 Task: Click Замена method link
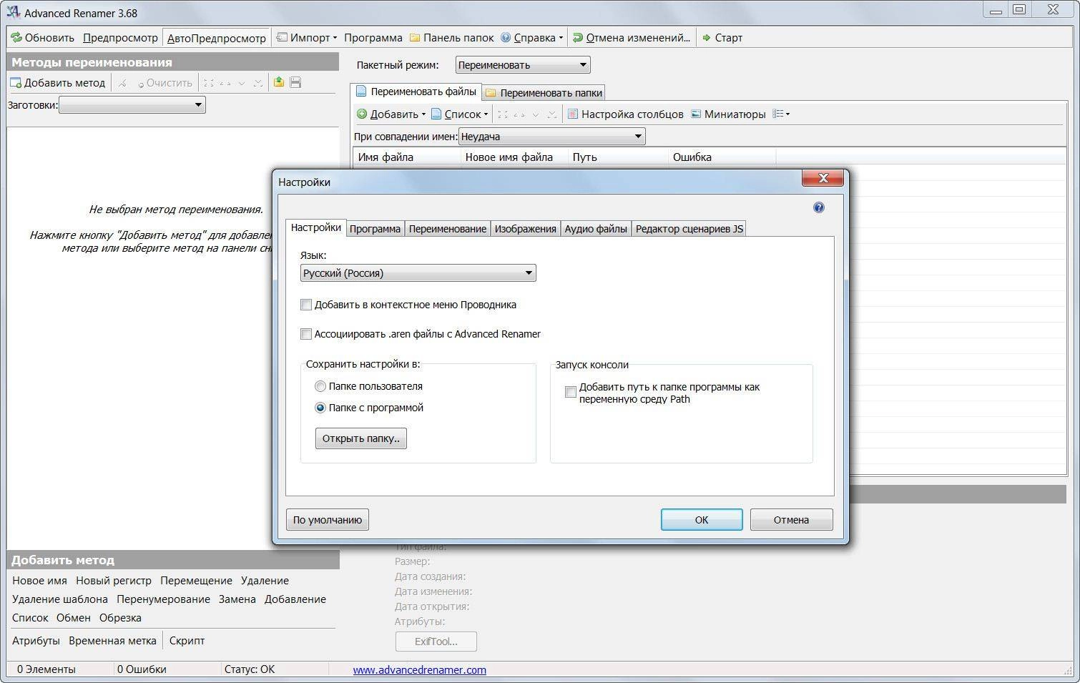237,599
